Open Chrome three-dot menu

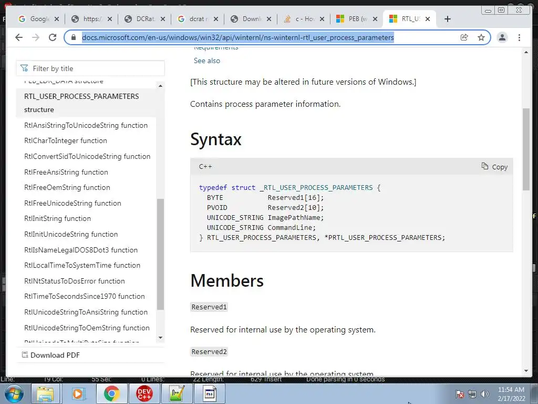point(520,37)
